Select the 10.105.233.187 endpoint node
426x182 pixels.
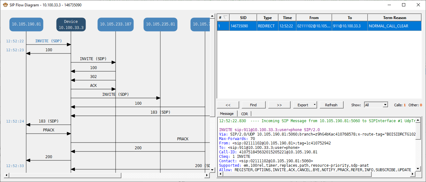[116, 24]
